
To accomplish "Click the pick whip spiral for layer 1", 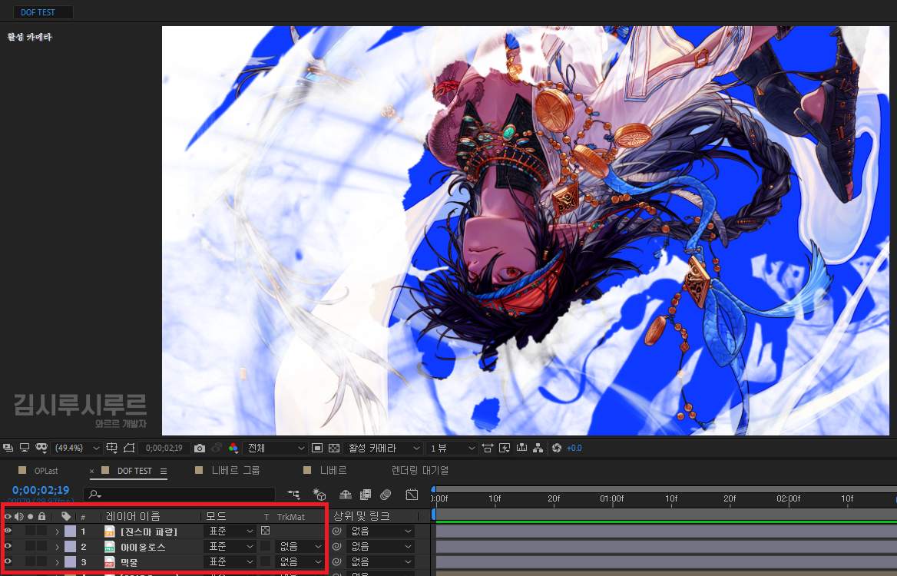I will [337, 531].
